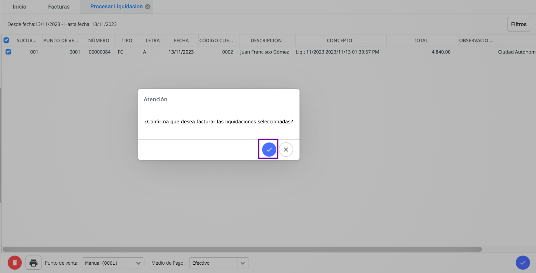536x273 pixels.
Task: Click the cell Juan Francisco Gómez
Action: point(264,52)
